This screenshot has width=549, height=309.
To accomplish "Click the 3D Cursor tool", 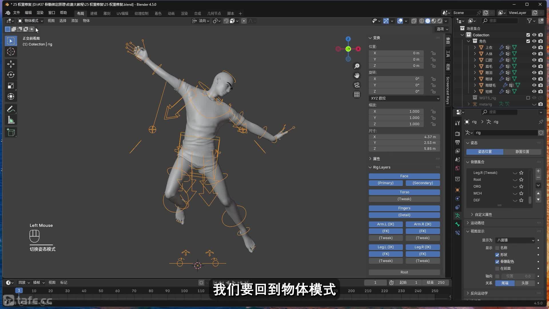I will pos(11,52).
